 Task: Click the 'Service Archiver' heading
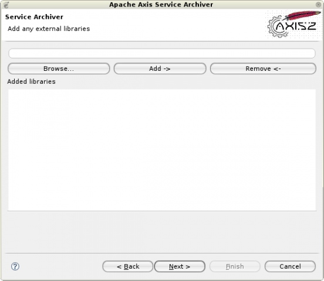click(34, 17)
